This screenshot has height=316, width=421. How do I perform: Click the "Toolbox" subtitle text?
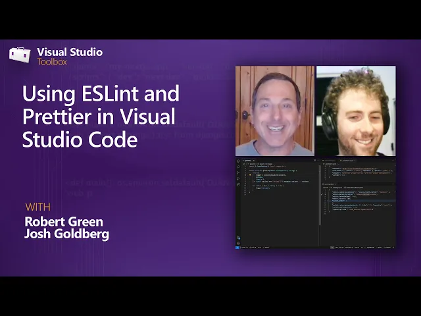coord(52,62)
